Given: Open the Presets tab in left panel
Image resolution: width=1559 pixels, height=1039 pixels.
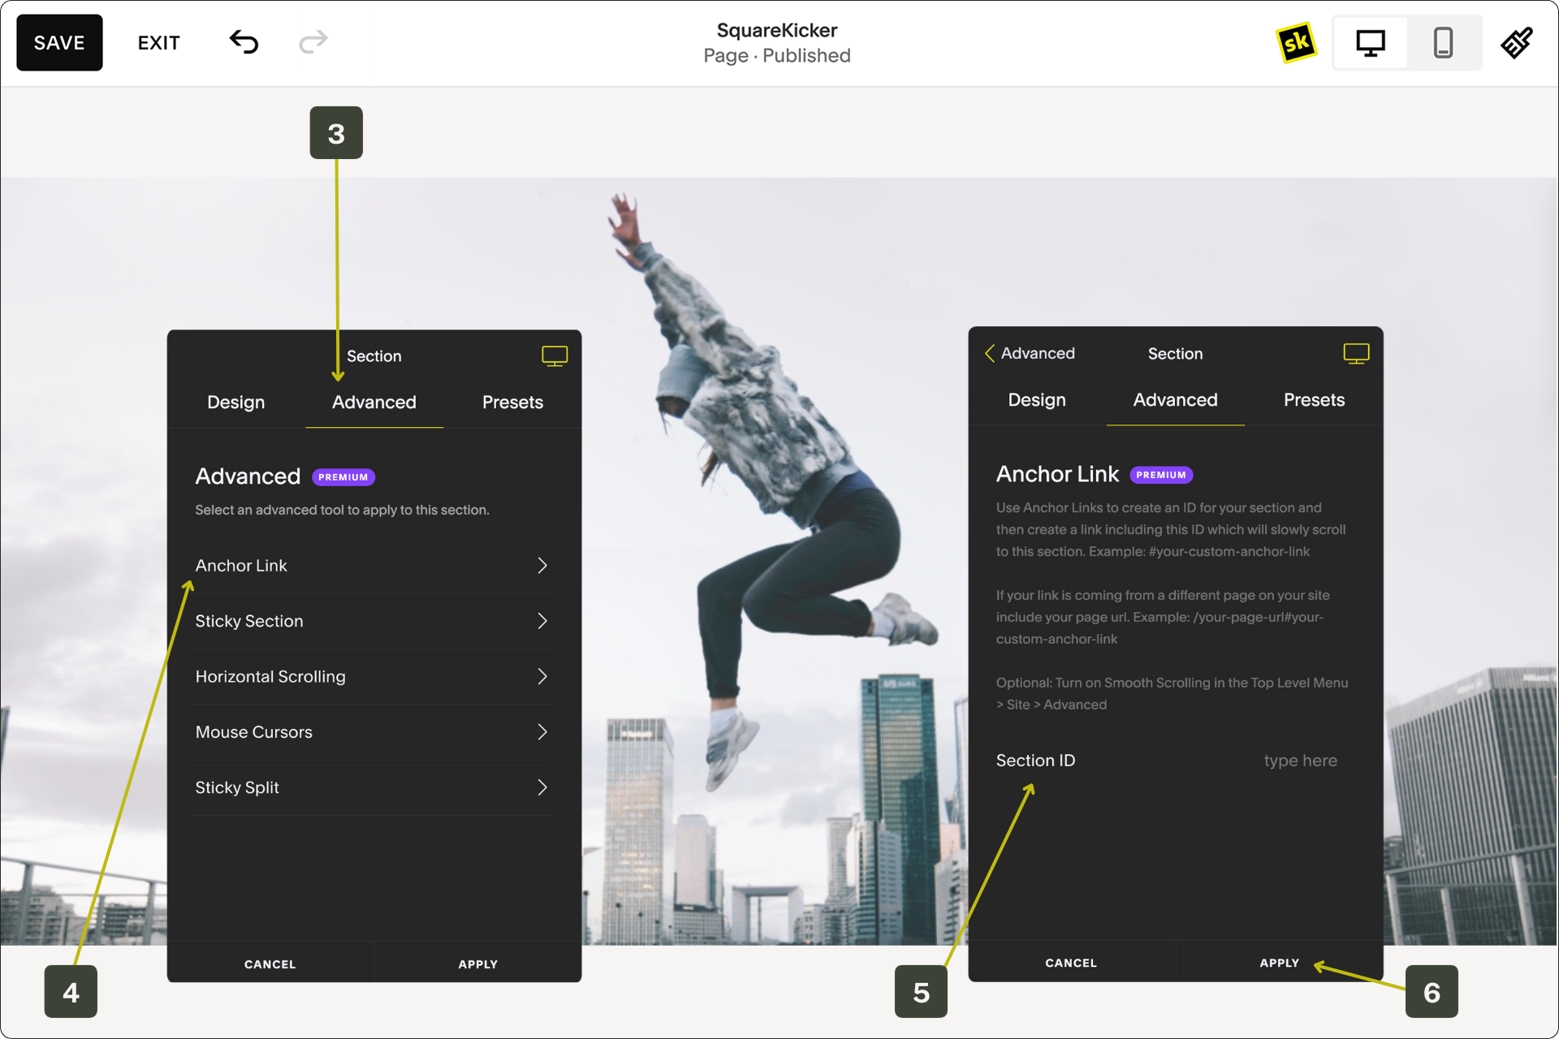Looking at the screenshot, I should (x=512, y=402).
